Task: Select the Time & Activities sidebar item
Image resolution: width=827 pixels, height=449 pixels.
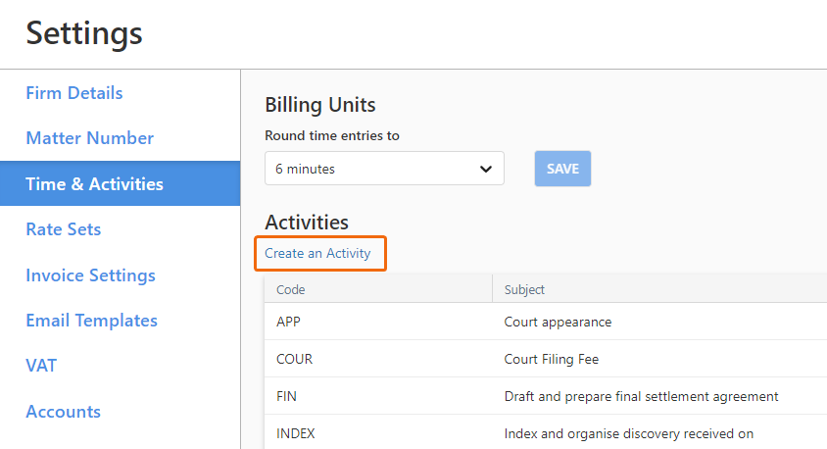Action: click(121, 183)
